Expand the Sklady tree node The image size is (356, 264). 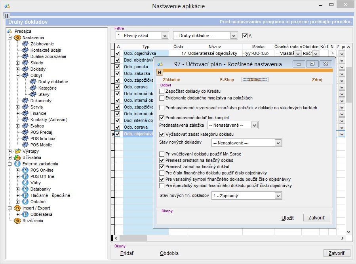(x=17, y=63)
